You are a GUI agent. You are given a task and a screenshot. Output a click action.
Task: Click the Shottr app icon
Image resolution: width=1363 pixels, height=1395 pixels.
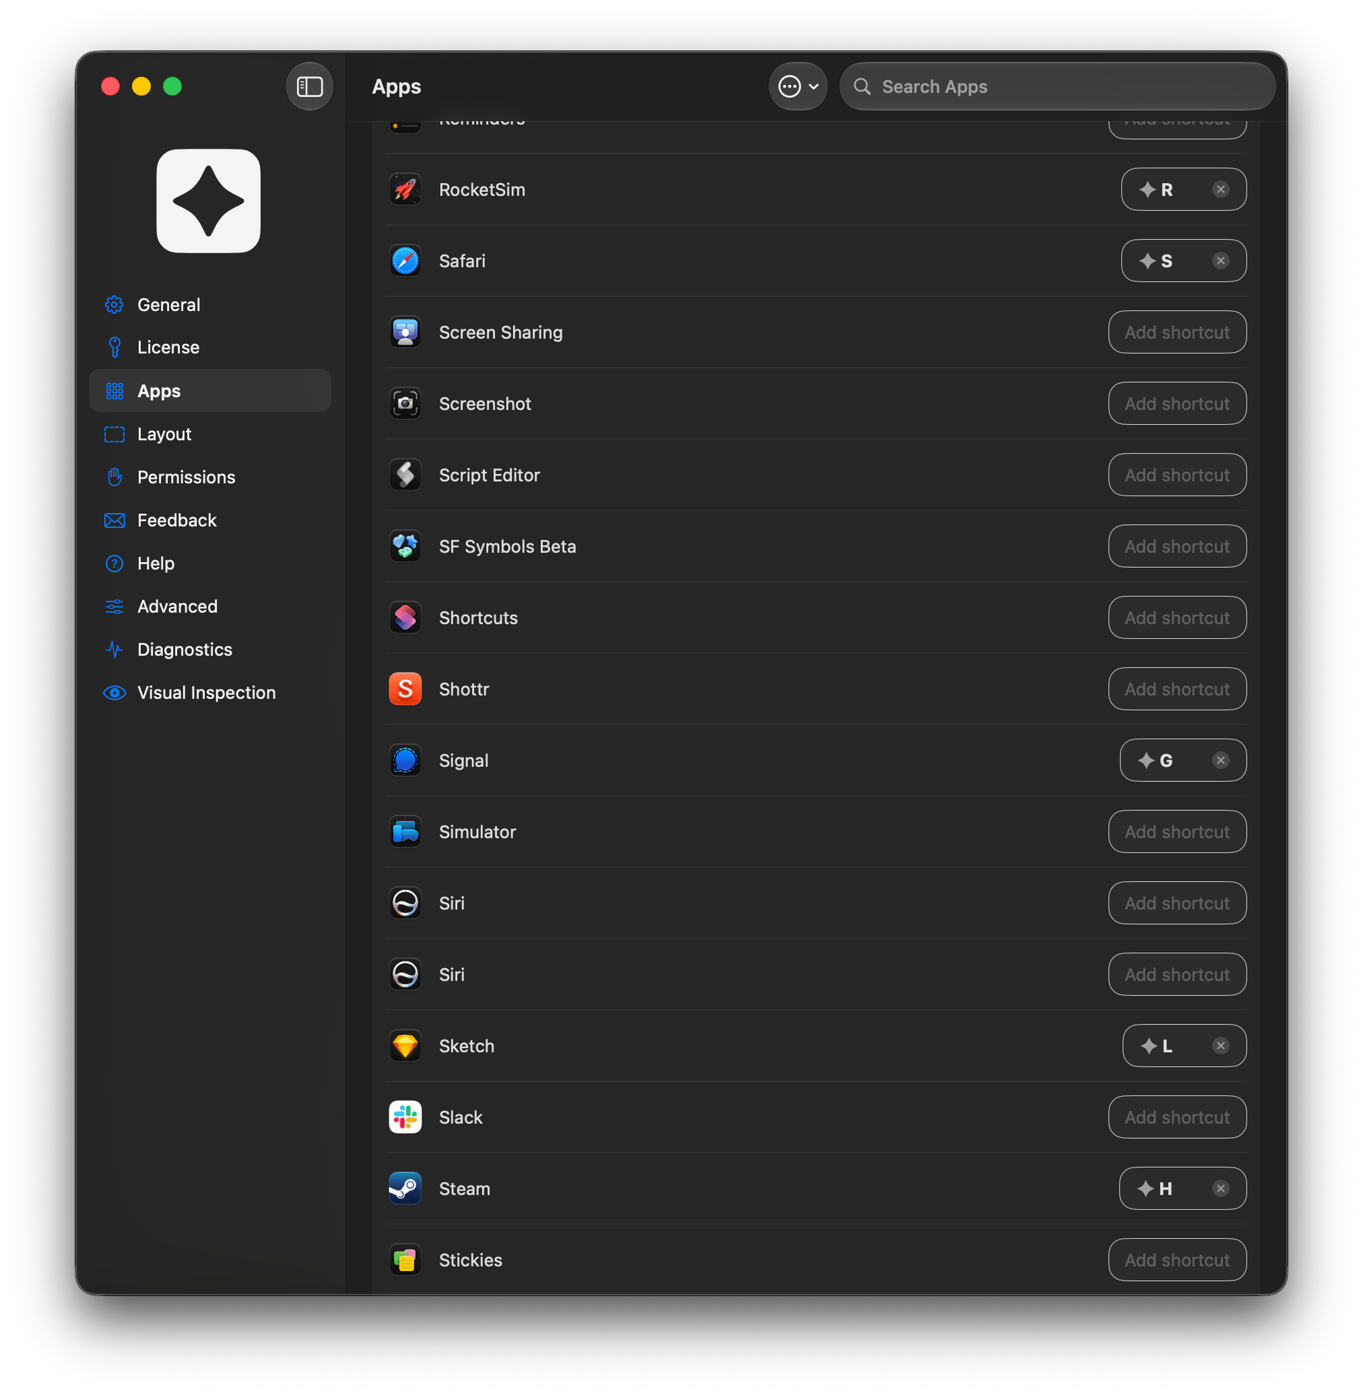click(405, 689)
